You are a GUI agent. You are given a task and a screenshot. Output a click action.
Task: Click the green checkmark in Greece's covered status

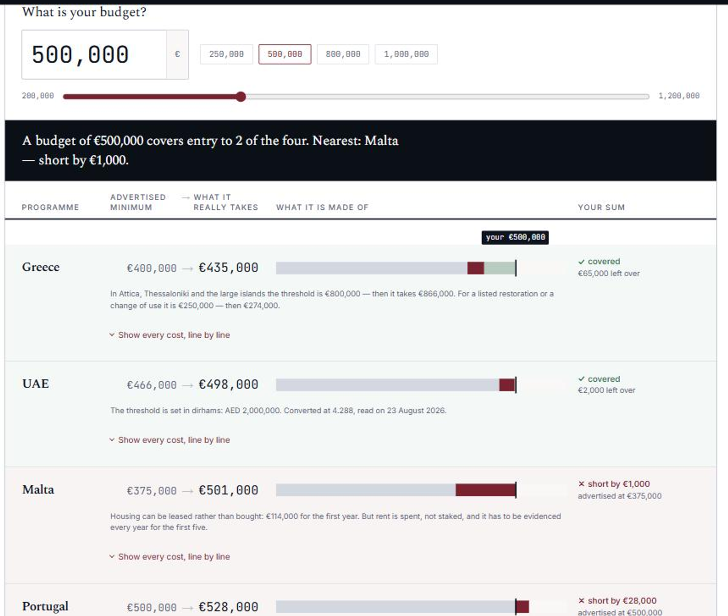(x=581, y=262)
